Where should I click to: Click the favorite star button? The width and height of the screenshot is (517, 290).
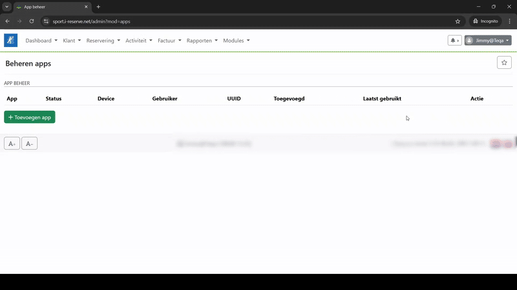pos(504,63)
